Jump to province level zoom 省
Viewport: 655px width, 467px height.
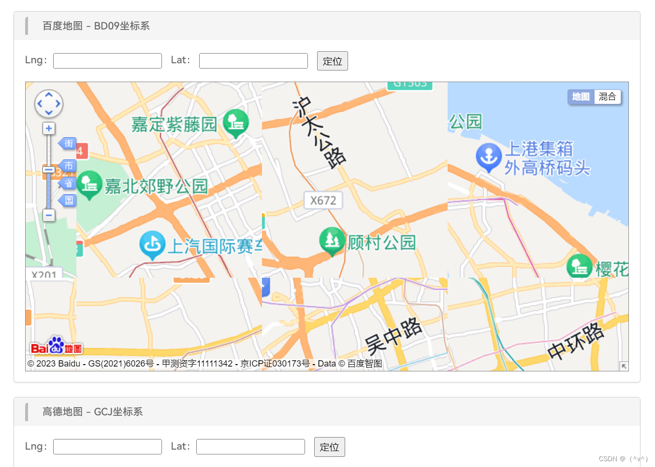[x=68, y=183]
